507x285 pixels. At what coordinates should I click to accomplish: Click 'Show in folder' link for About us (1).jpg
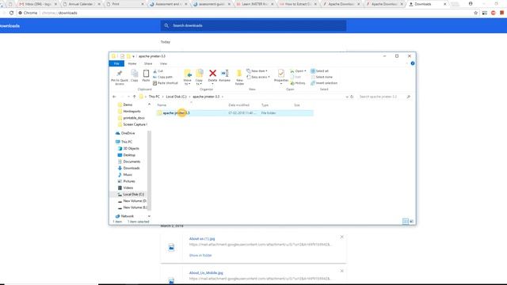click(x=200, y=255)
